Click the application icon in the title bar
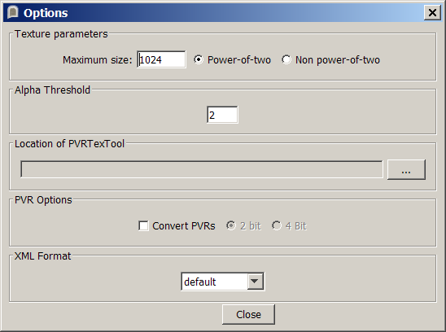 click(13, 12)
